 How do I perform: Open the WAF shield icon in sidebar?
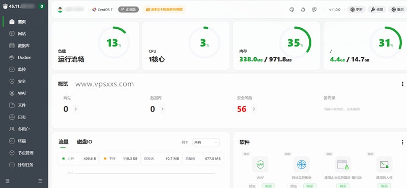12,93
